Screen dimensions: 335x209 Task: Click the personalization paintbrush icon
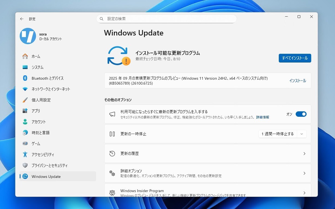(x=25, y=100)
